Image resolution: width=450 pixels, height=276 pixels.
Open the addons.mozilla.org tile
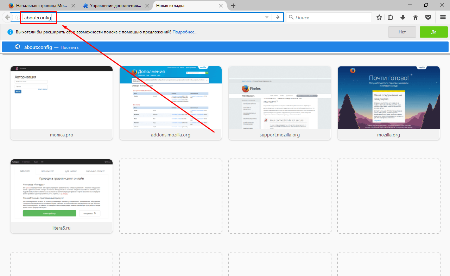pyautogui.click(x=171, y=103)
